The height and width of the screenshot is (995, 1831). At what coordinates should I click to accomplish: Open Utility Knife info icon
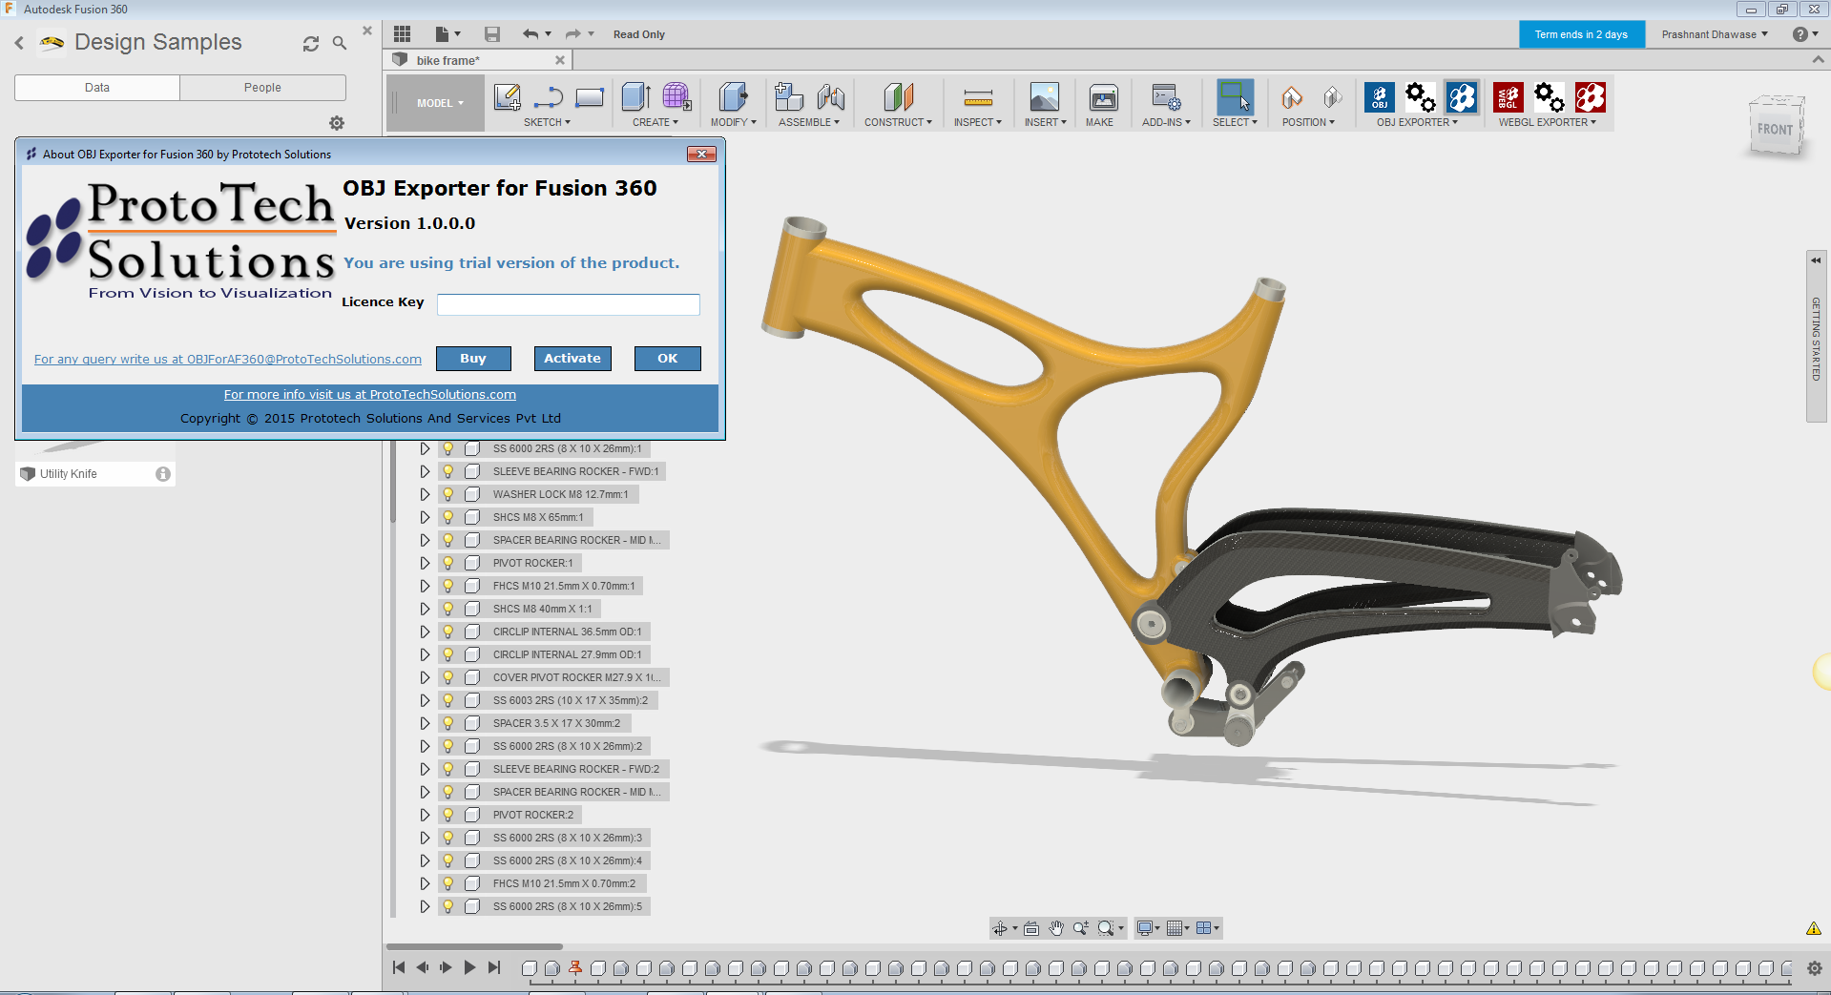coord(163,474)
